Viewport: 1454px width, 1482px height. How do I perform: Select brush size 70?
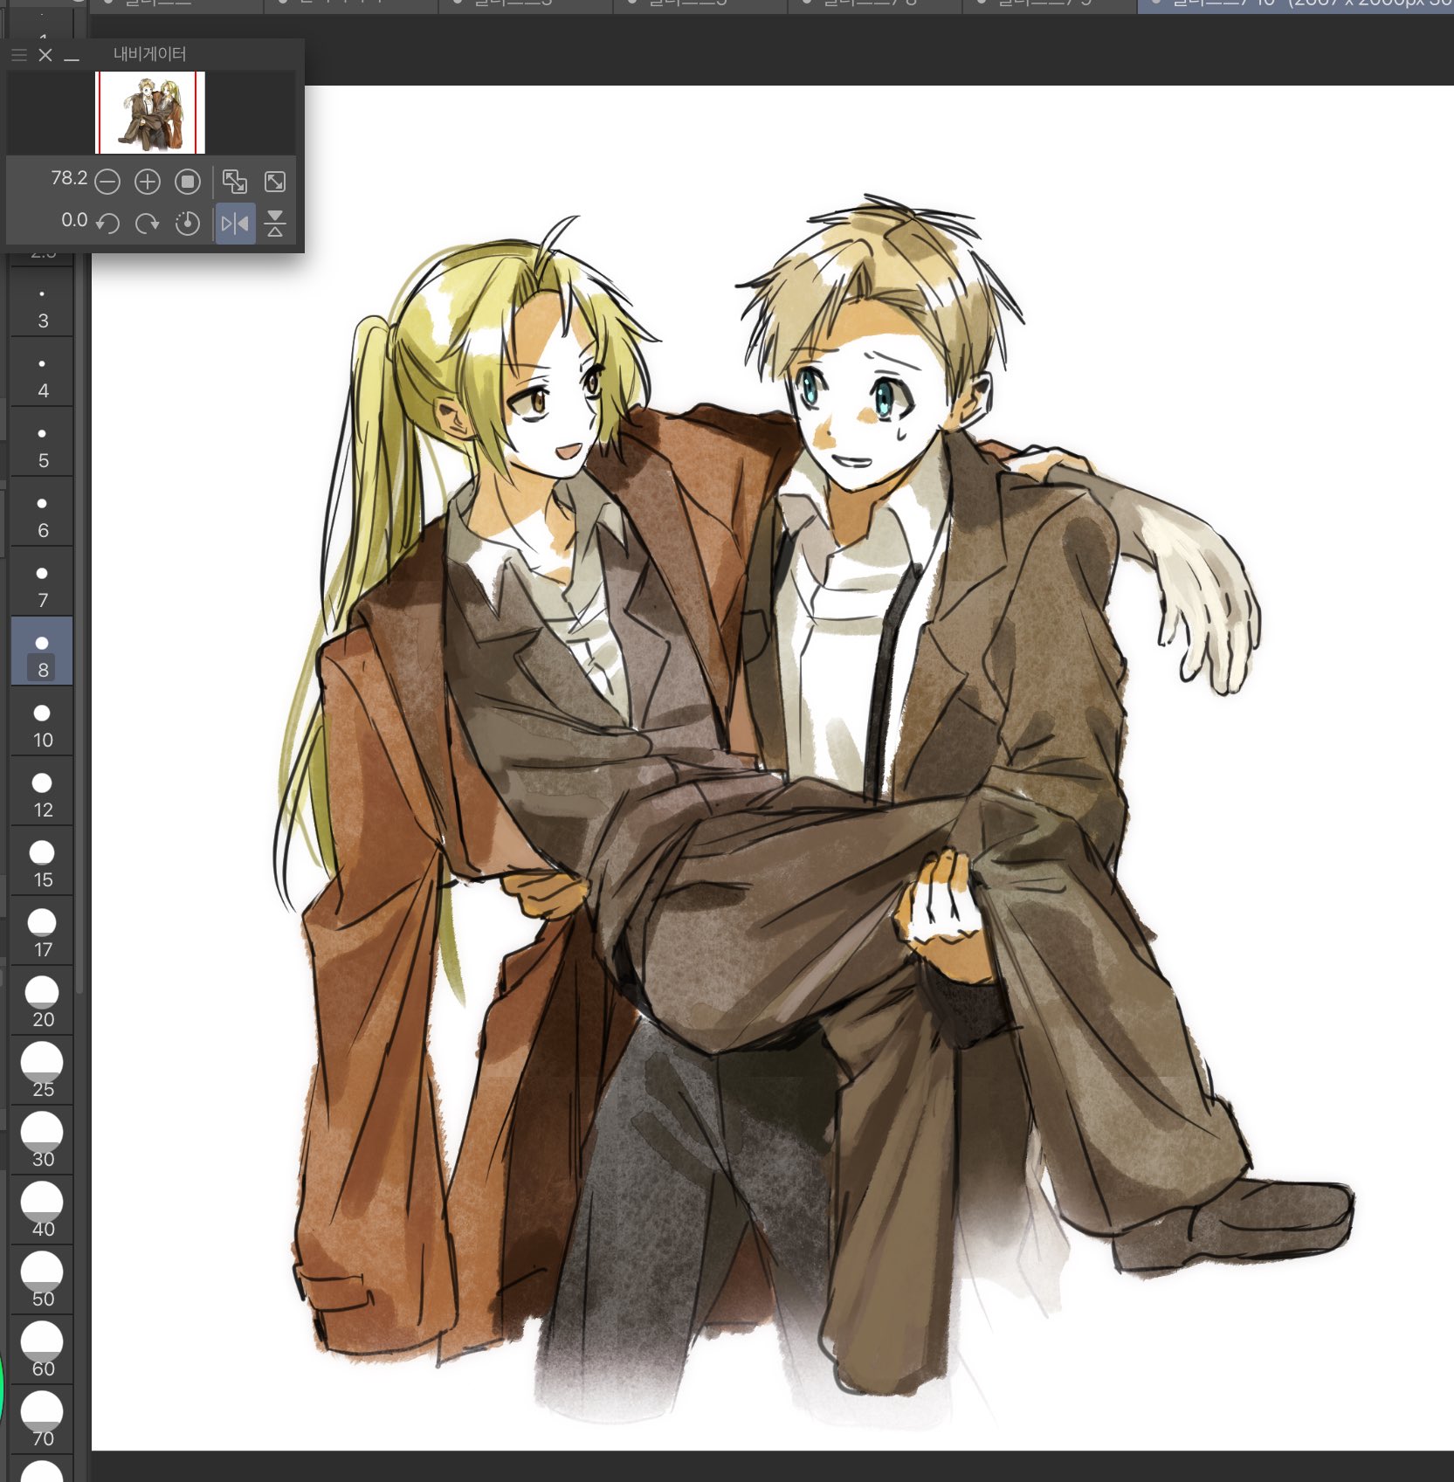[42, 1419]
